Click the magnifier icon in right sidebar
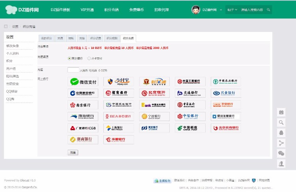The width and height of the screenshot is (296, 192). 281,123
